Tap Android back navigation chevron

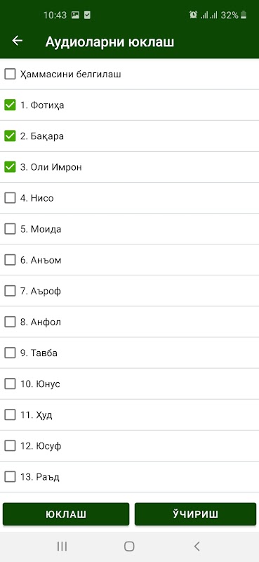(x=197, y=547)
